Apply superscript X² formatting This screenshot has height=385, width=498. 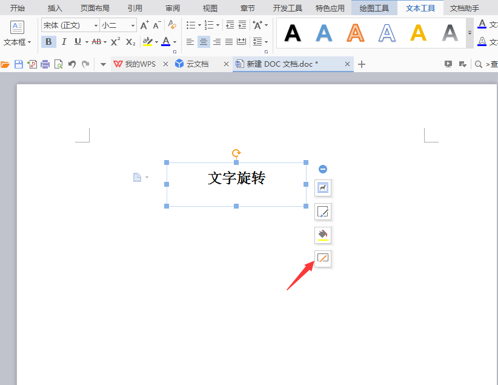(x=115, y=42)
